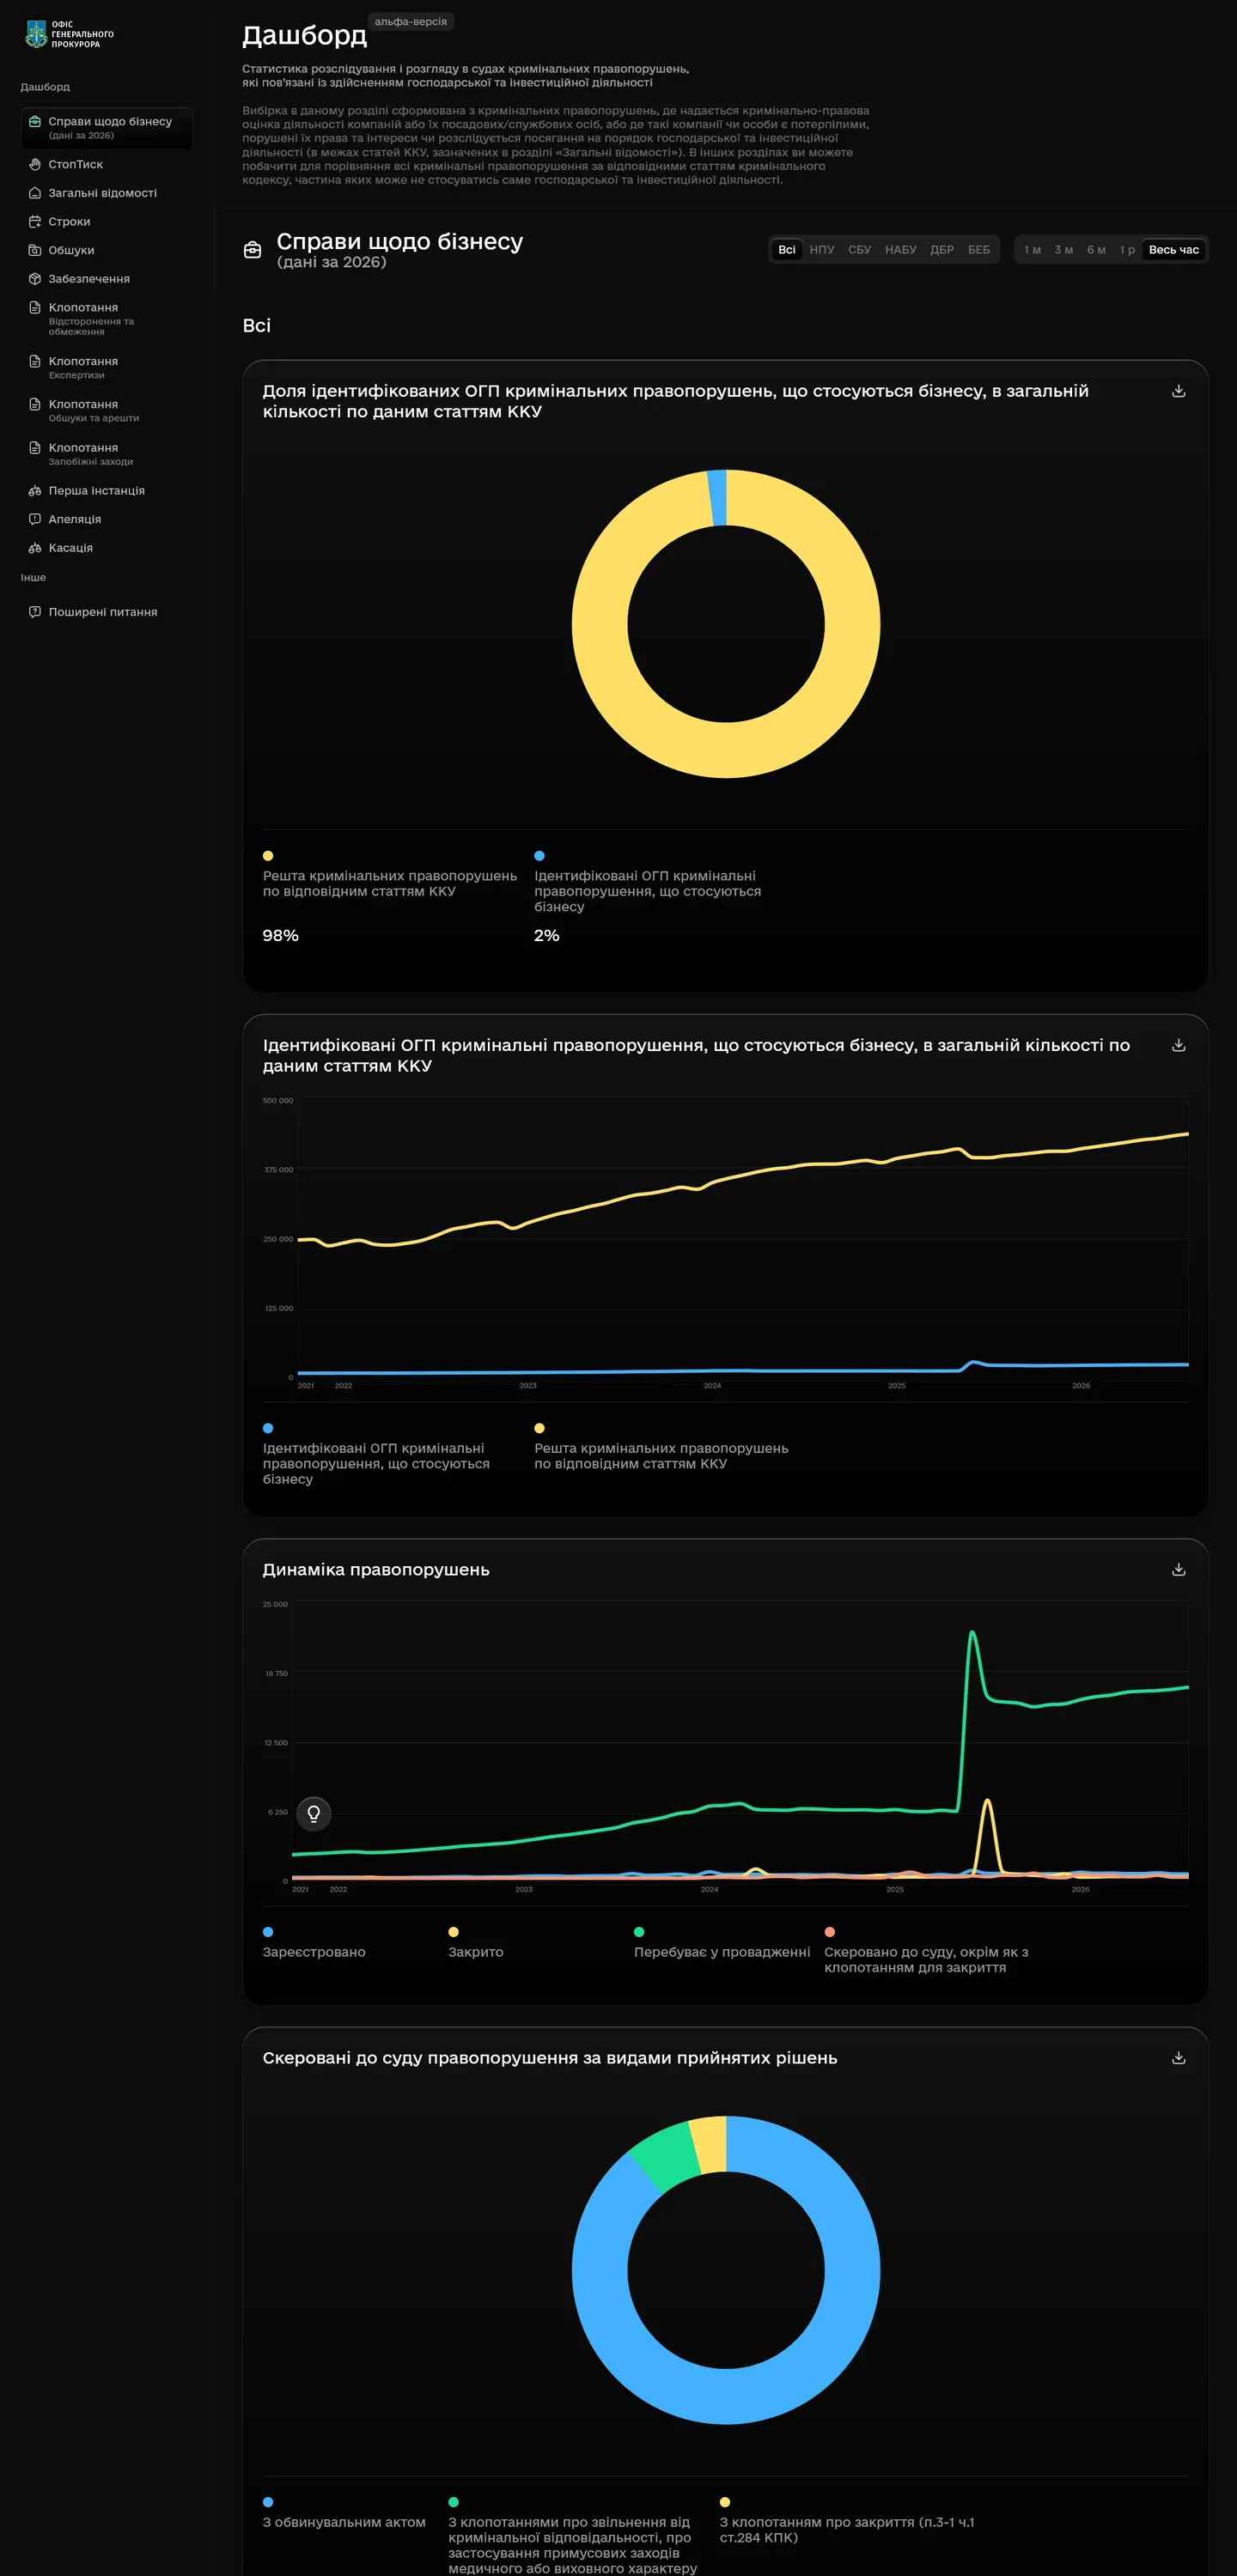Click the Перебуває у провадженні green legend dot
Viewport: 1237px width, 2576px height.
(639, 1932)
